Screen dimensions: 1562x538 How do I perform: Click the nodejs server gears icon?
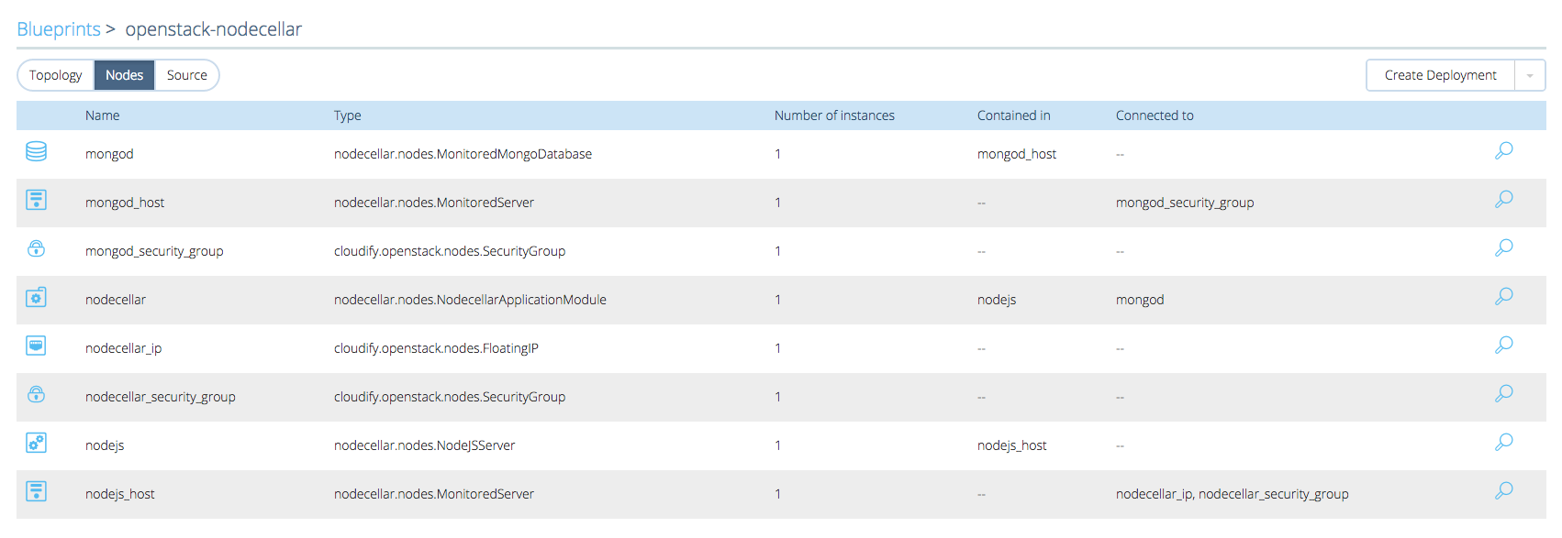[x=36, y=443]
